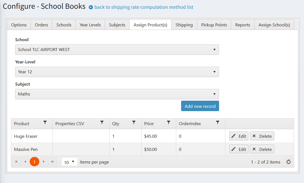The image size is (304, 183).
Task: Select the Reports tab
Action: 242,25
